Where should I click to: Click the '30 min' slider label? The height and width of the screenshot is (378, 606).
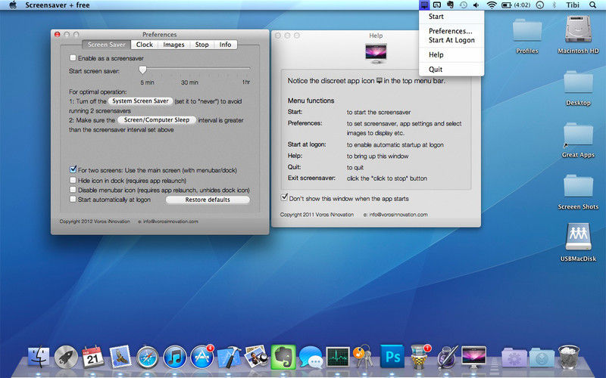pyautogui.click(x=189, y=82)
